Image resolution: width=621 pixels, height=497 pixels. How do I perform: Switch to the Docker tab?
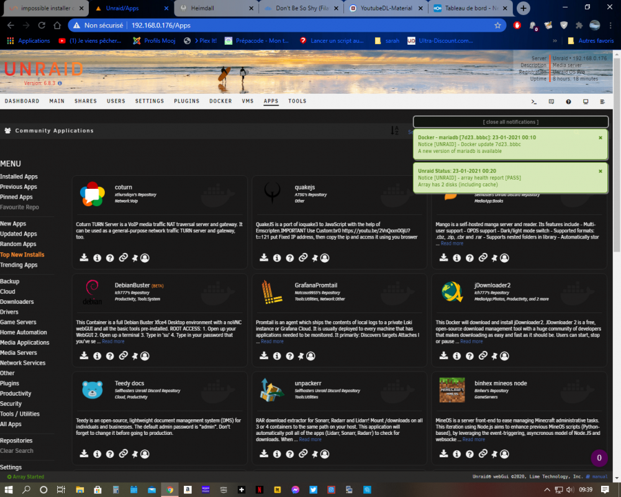[x=220, y=101]
